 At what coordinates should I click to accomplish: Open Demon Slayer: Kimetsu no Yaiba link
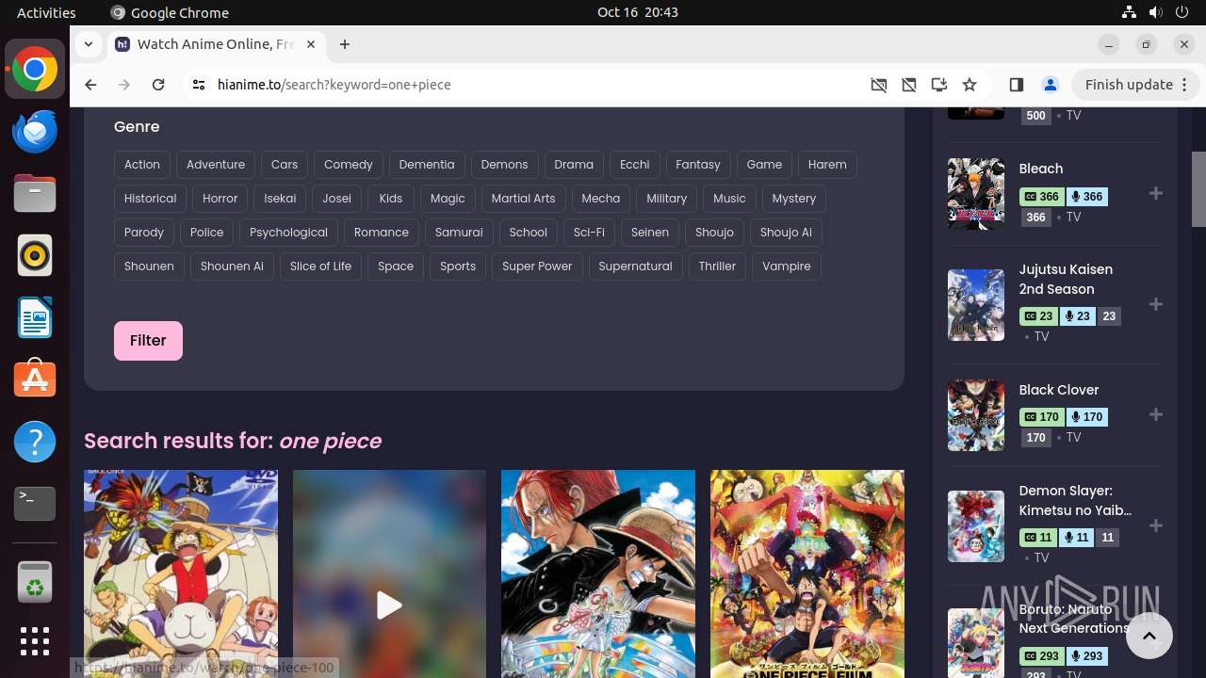click(1075, 500)
